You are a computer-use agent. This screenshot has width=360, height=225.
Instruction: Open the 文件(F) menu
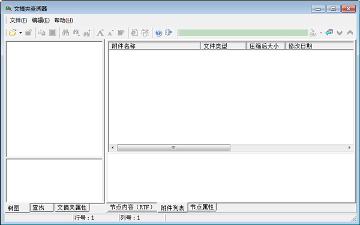coord(19,20)
